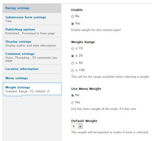Image resolution: width=152 pixels, height=141 pixels.
Task: Select Yes under Enable
Action: point(73,24)
